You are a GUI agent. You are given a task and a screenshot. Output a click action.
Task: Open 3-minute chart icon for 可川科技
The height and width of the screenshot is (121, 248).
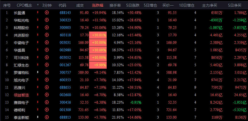click(47, 57)
